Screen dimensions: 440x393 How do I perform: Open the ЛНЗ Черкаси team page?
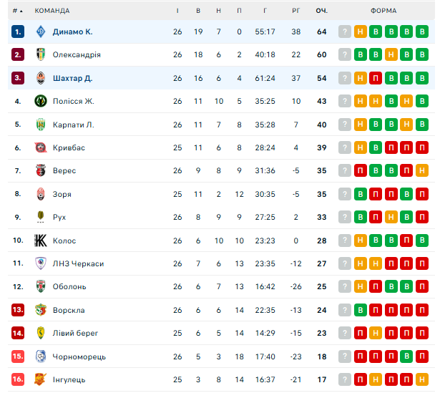tap(78, 263)
